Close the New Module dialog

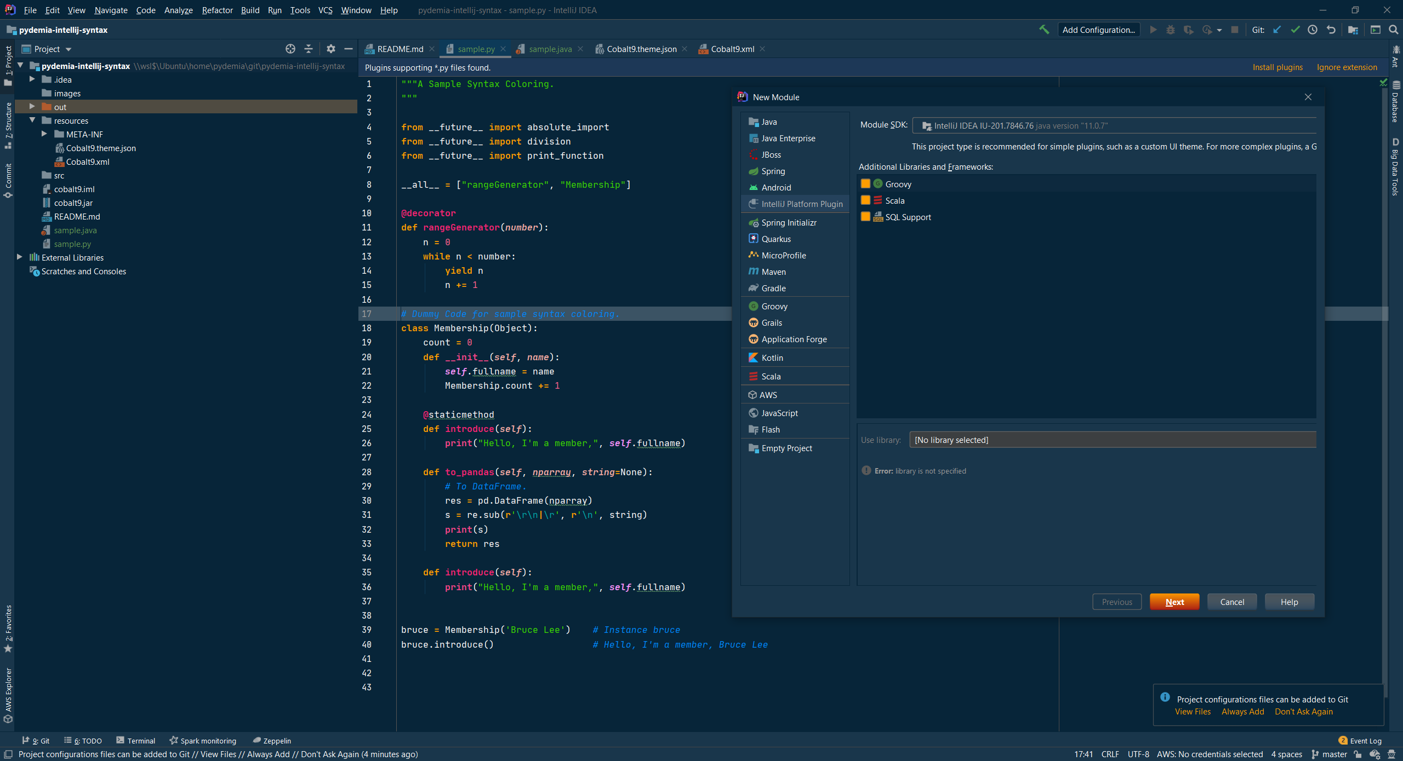pos(1308,97)
